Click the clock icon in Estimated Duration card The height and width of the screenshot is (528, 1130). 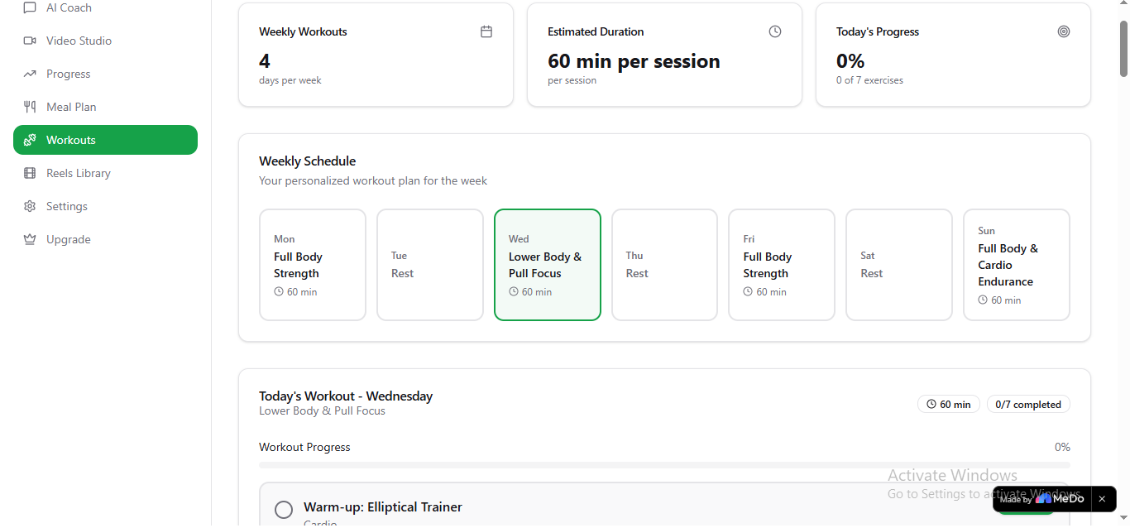click(775, 31)
